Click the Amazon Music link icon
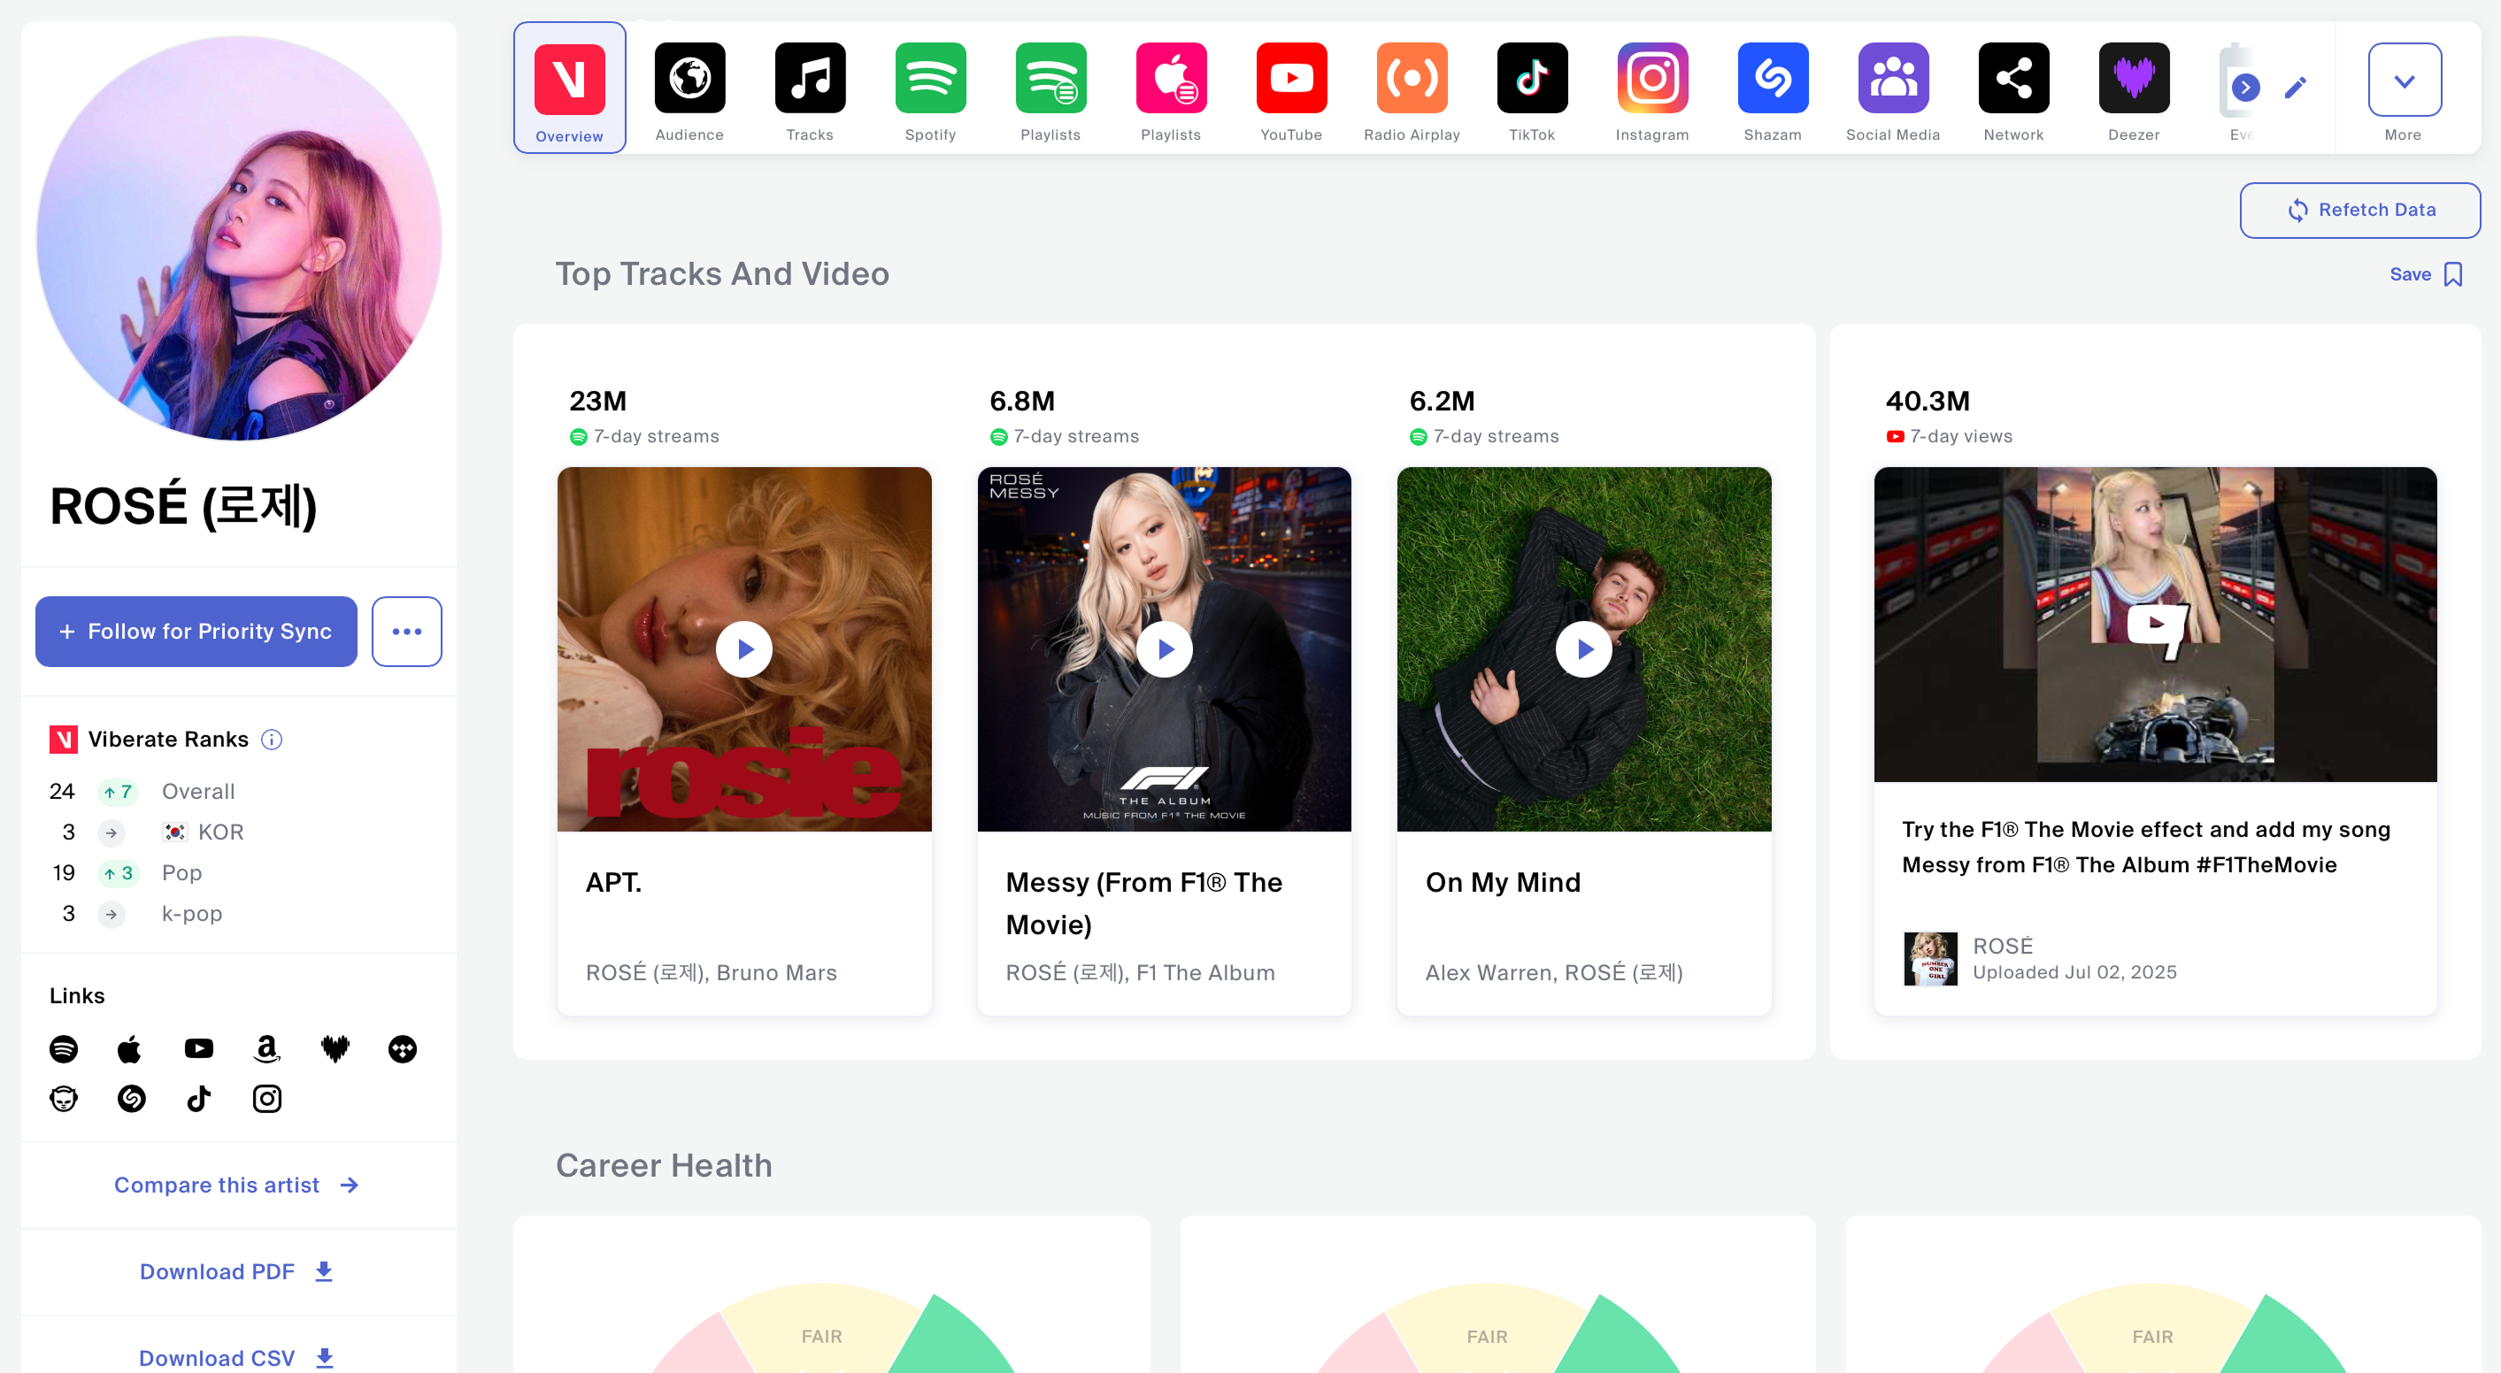Image resolution: width=2501 pixels, height=1373 pixels. point(266,1049)
